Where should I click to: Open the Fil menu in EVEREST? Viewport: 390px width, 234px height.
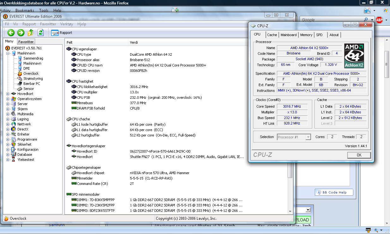pos(7,24)
